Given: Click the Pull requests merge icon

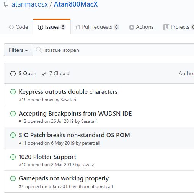Looking at the screenshot, I should click(78, 27).
